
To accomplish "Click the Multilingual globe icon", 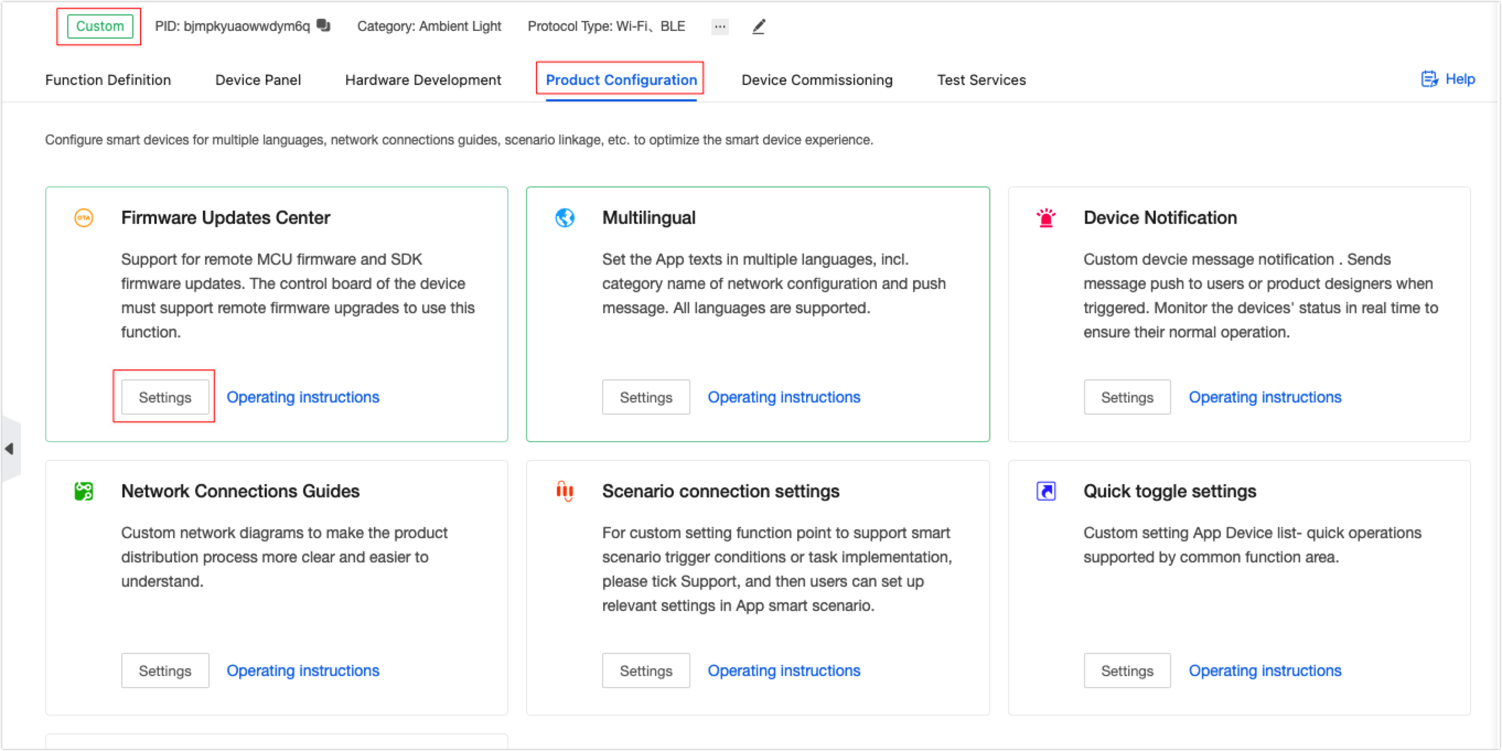I will (565, 217).
